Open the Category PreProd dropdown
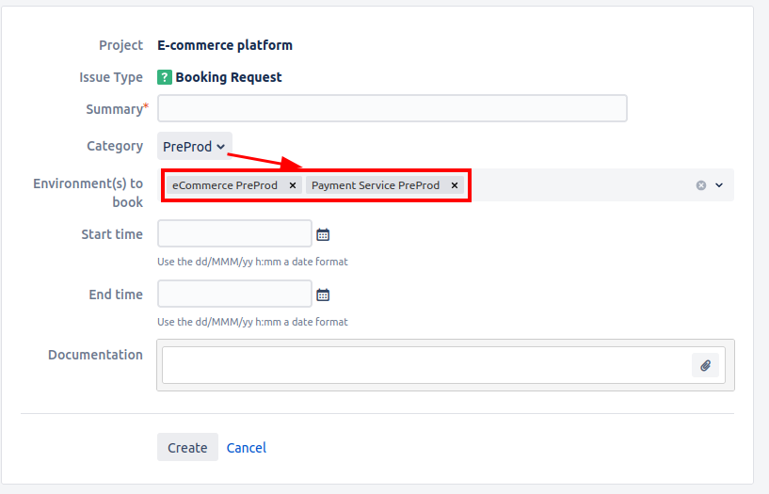 pos(194,147)
